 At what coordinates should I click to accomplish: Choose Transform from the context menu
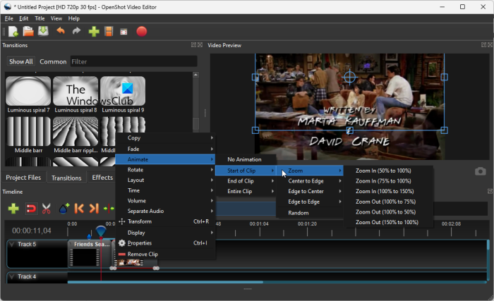[165, 221]
